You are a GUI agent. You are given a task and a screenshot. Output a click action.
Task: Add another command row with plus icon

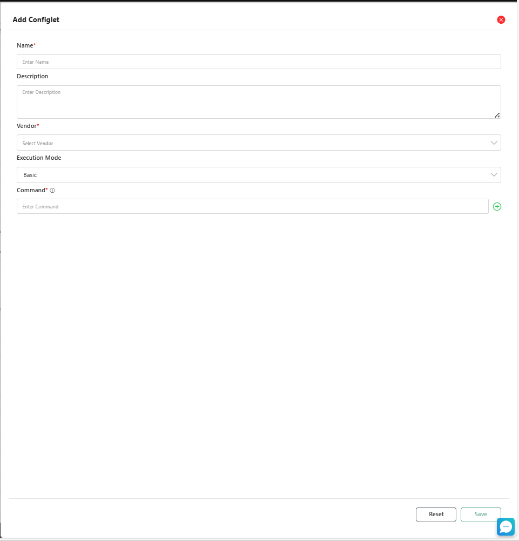(x=497, y=206)
